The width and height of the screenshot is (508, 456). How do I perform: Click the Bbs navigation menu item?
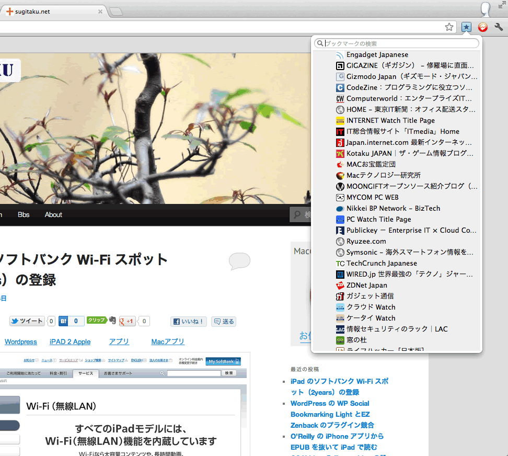(x=24, y=214)
